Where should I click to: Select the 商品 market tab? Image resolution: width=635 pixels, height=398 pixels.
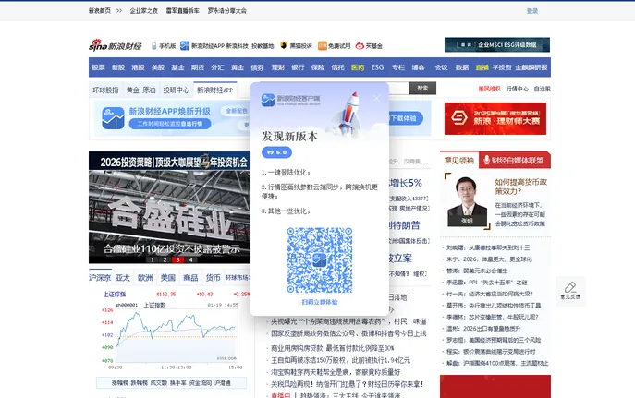pyautogui.click(x=190, y=277)
